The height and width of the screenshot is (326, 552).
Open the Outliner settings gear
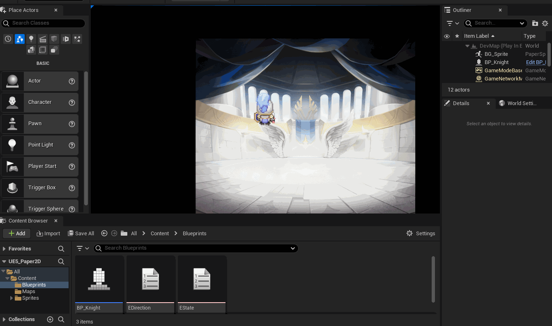(545, 23)
